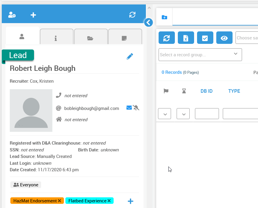Refresh the lead panel via header sync icon
The image size is (258, 208).
coord(132,15)
